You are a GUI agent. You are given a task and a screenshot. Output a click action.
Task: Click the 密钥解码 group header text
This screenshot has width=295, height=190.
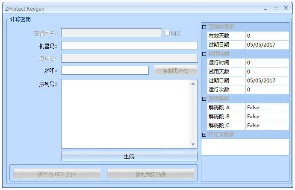point(218,99)
